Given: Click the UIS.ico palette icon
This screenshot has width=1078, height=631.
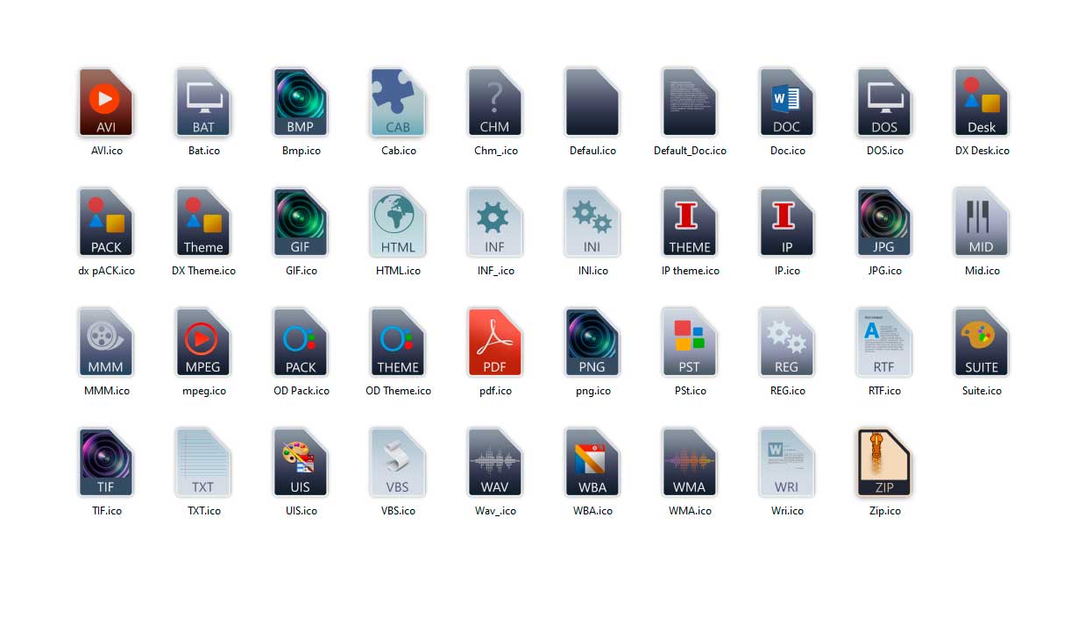Looking at the screenshot, I should pyautogui.click(x=301, y=463).
